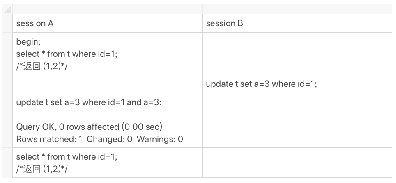The height and width of the screenshot is (183, 396).
Task: Select the bottom-left cell with the final select statement
Action: [107, 163]
